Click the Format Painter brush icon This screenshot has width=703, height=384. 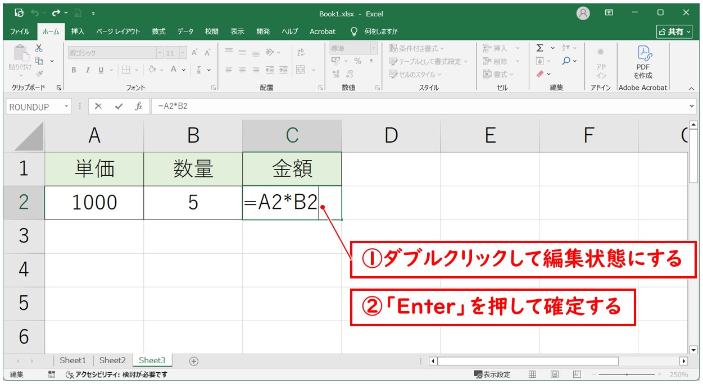(39, 74)
